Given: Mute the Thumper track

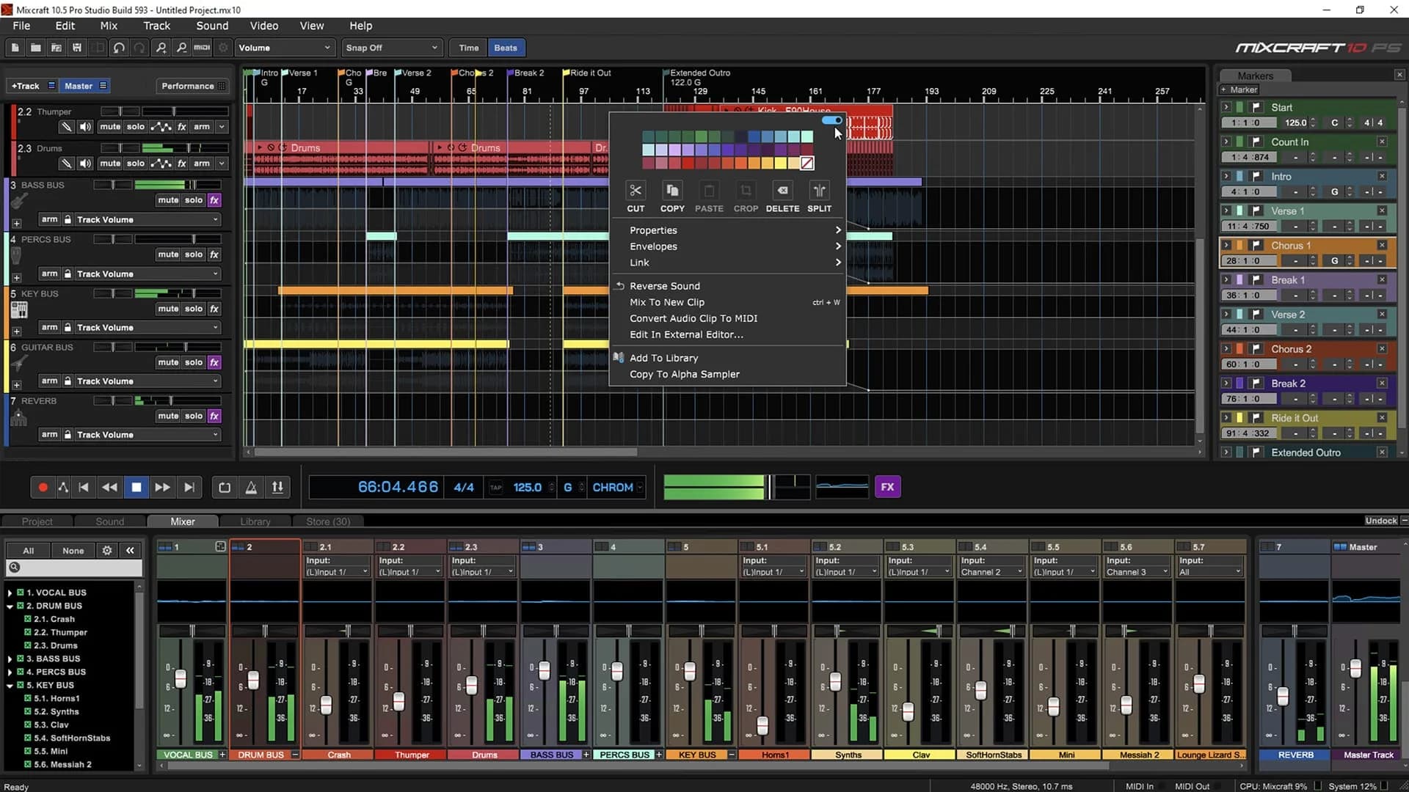Looking at the screenshot, I should [x=109, y=126].
